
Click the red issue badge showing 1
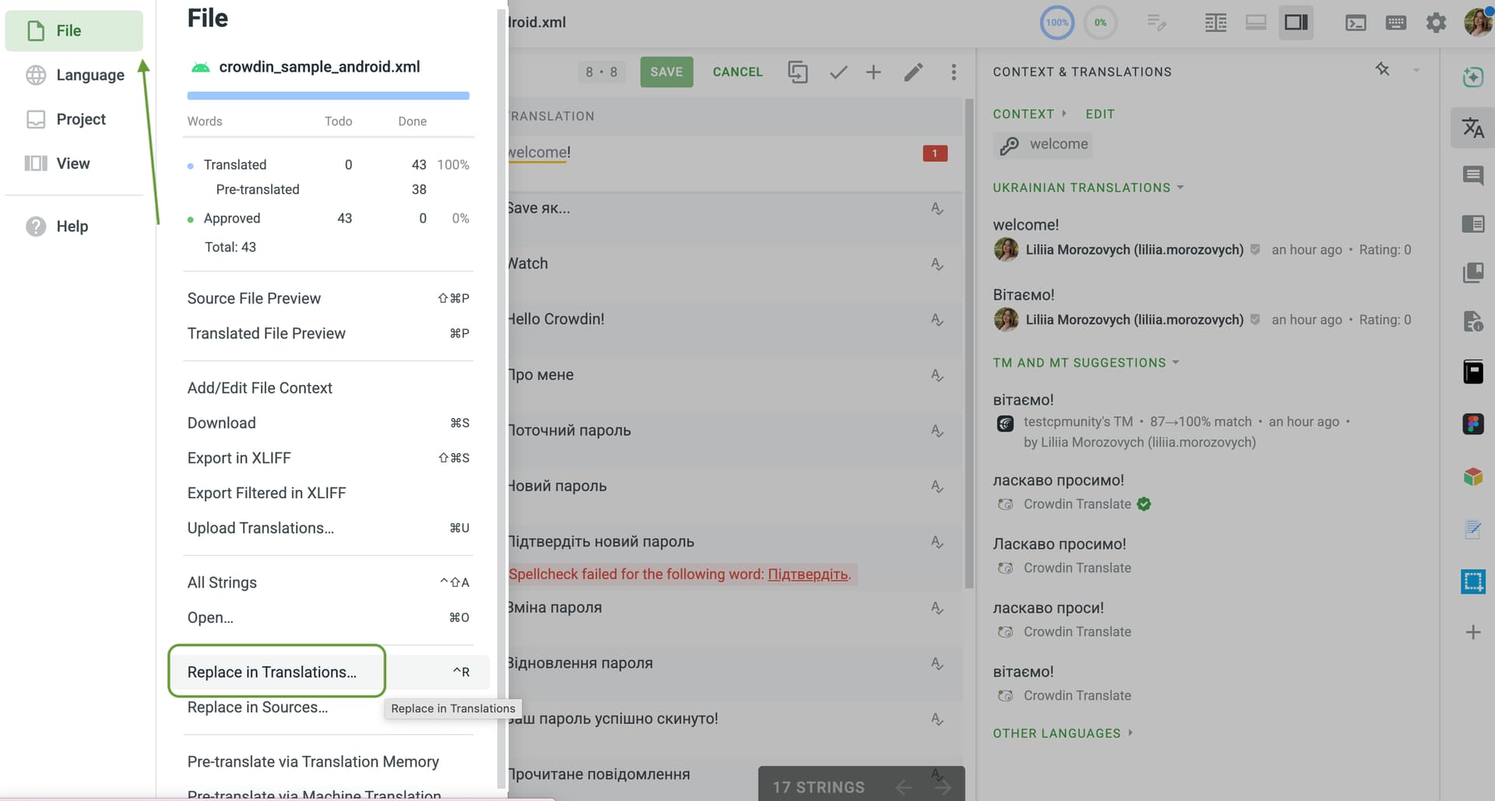pyautogui.click(x=934, y=153)
